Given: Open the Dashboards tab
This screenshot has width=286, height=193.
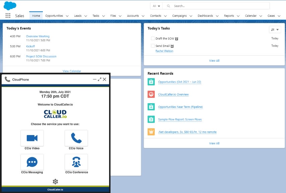Looking at the screenshot, I should 205,16.
